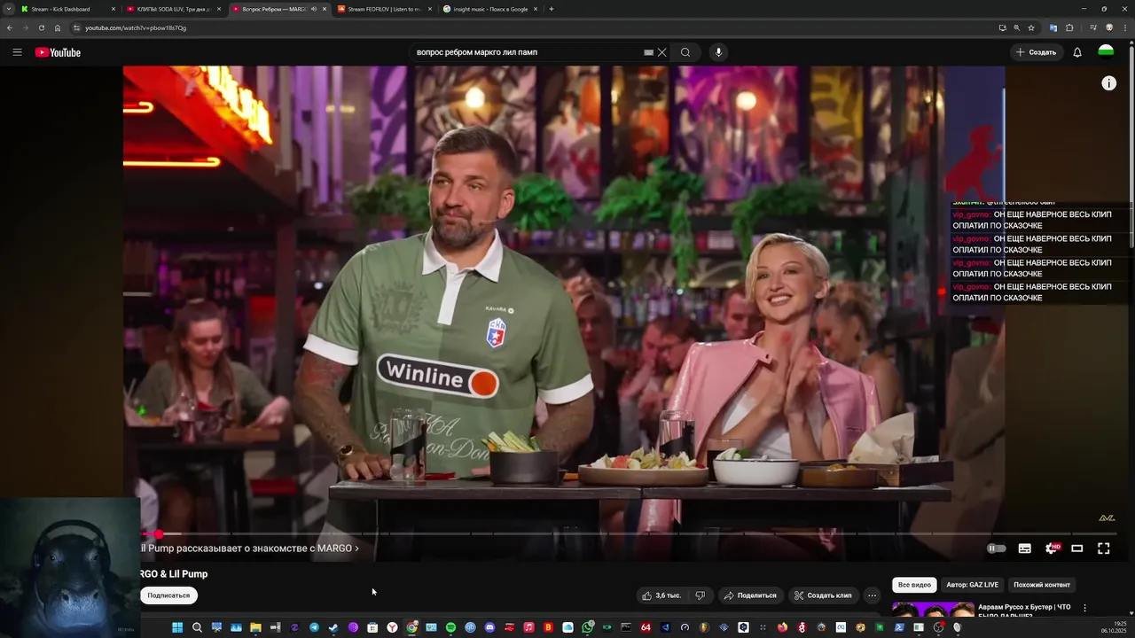The image size is (1135, 638).
Task: Open Discord from the taskbar
Action: pyautogui.click(x=489, y=627)
